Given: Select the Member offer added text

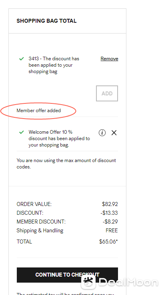Looking at the screenshot, I should tap(39, 111).
